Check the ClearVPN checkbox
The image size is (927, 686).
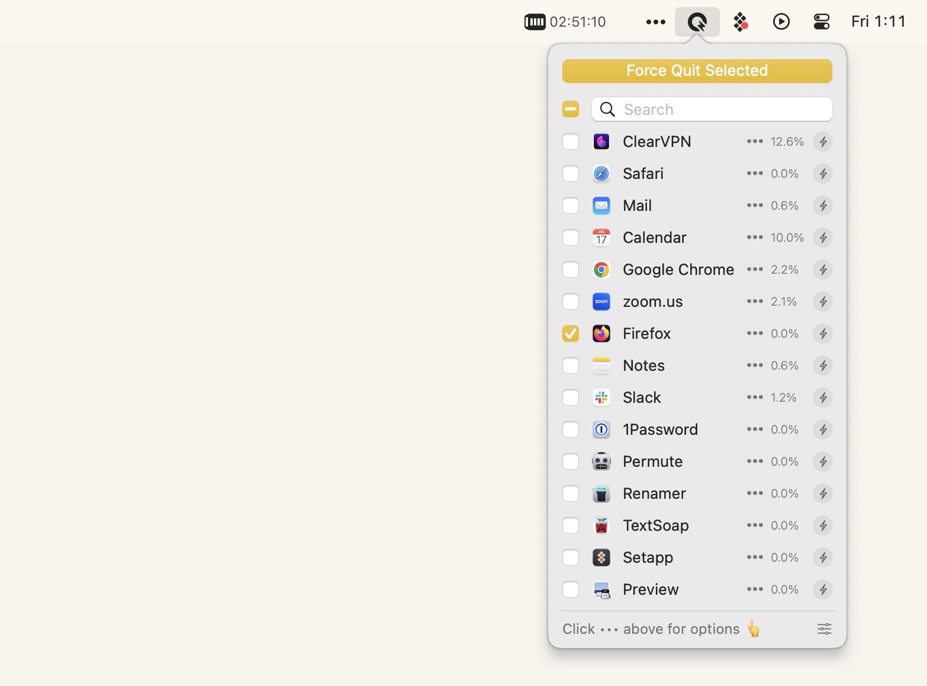click(571, 142)
